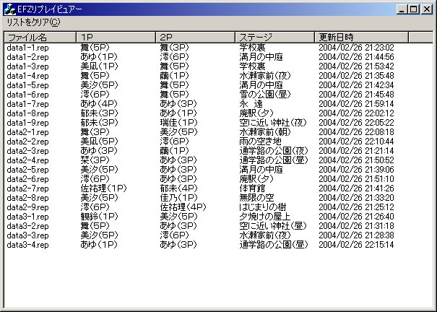Screen dimensions: 437x312
Task: Select file data3-3.rep
Action: click(27, 235)
